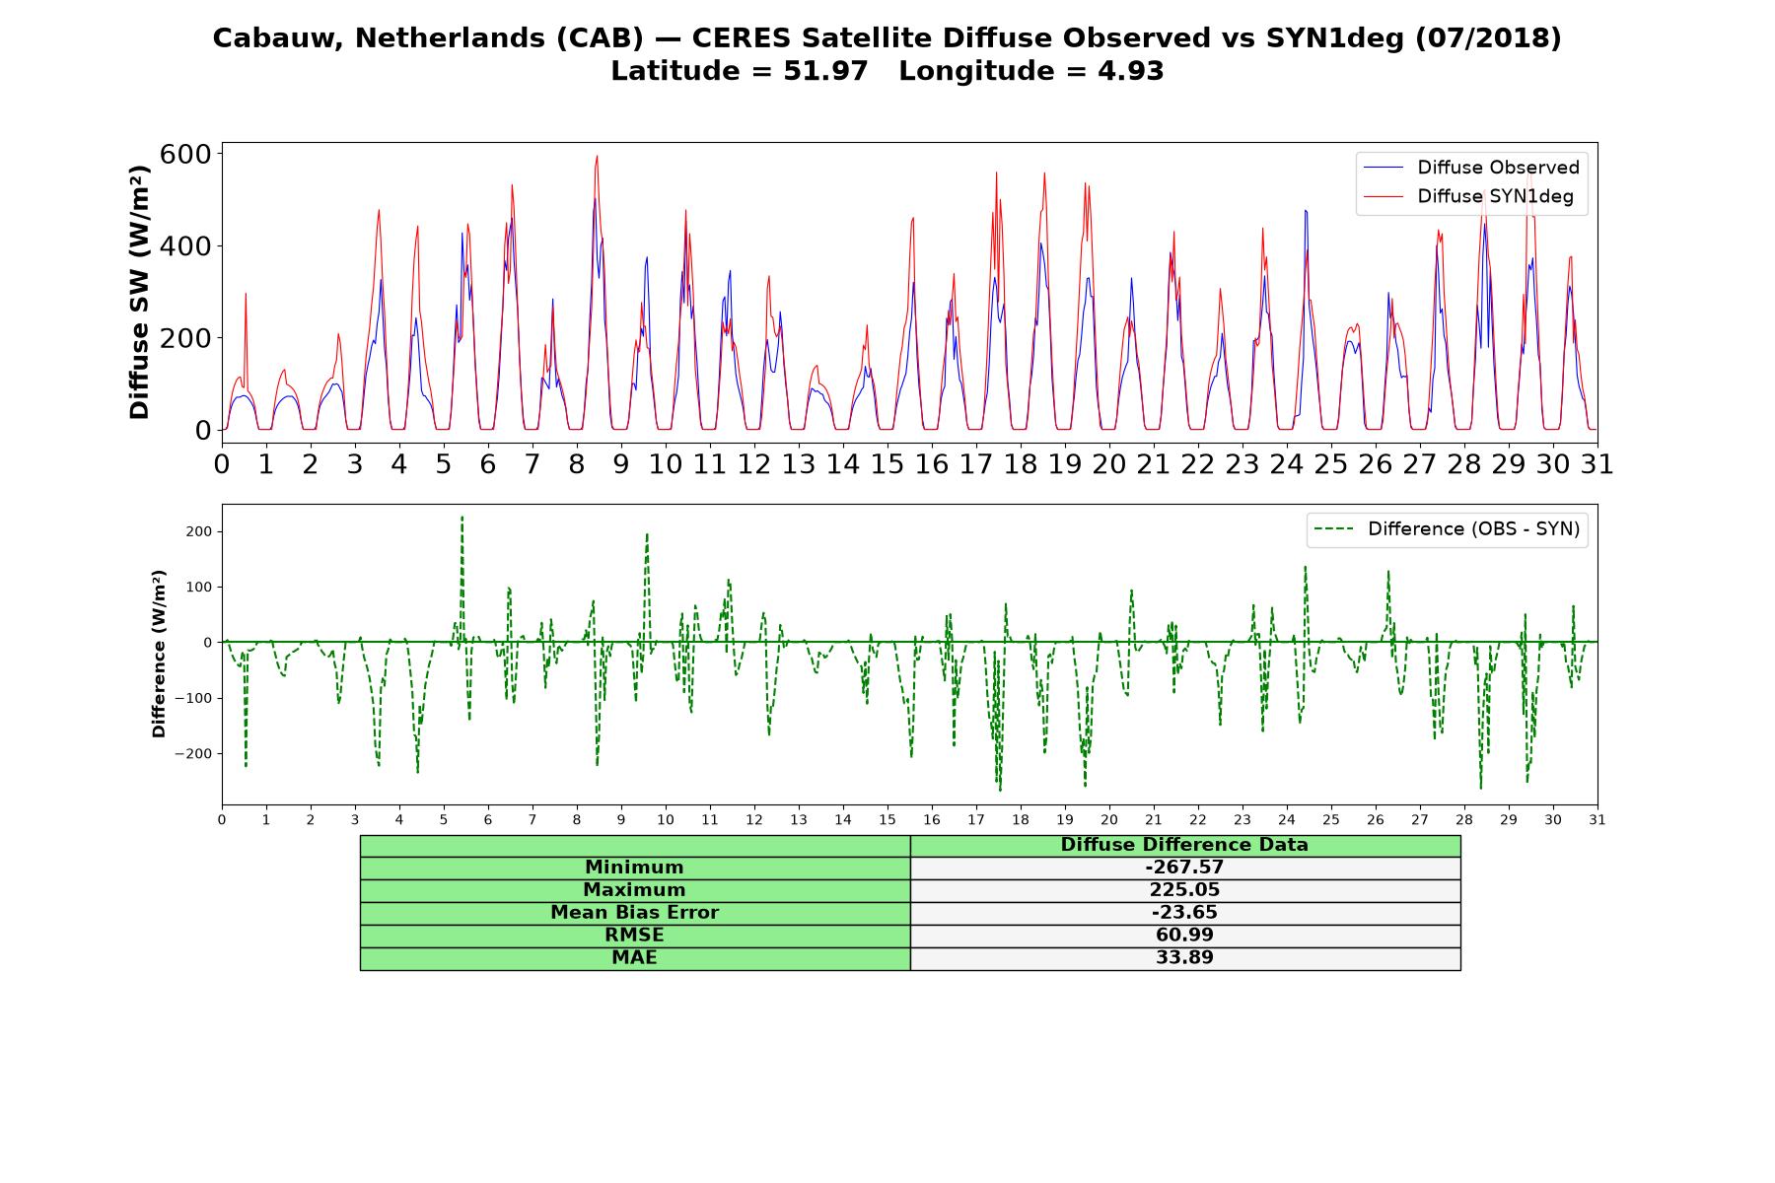Click the chart title mentioning Cabauw, Netherlands
This screenshot has width=1775, height=1183.
887,38
